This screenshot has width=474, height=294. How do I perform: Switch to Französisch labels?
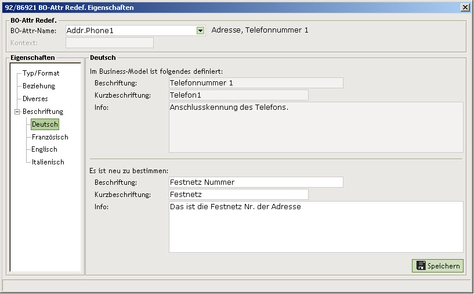pyautogui.click(x=50, y=137)
